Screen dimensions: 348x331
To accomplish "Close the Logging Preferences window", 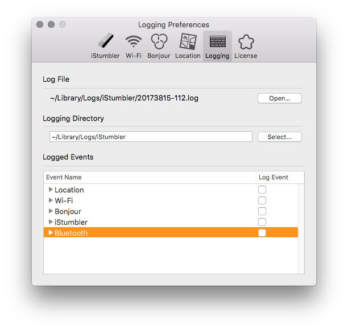I will click(x=40, y=24).
